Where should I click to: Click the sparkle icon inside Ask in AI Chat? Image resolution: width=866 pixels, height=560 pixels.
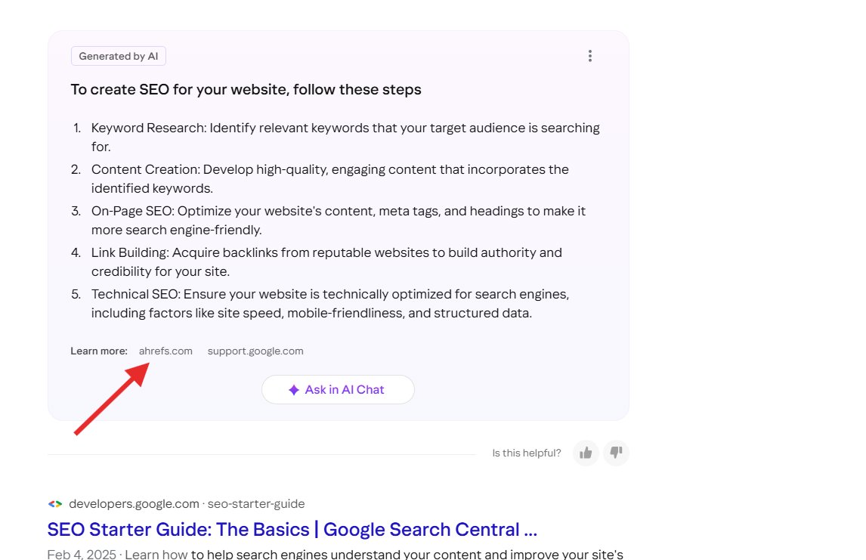pyautogui.click(x=293, y=389)
